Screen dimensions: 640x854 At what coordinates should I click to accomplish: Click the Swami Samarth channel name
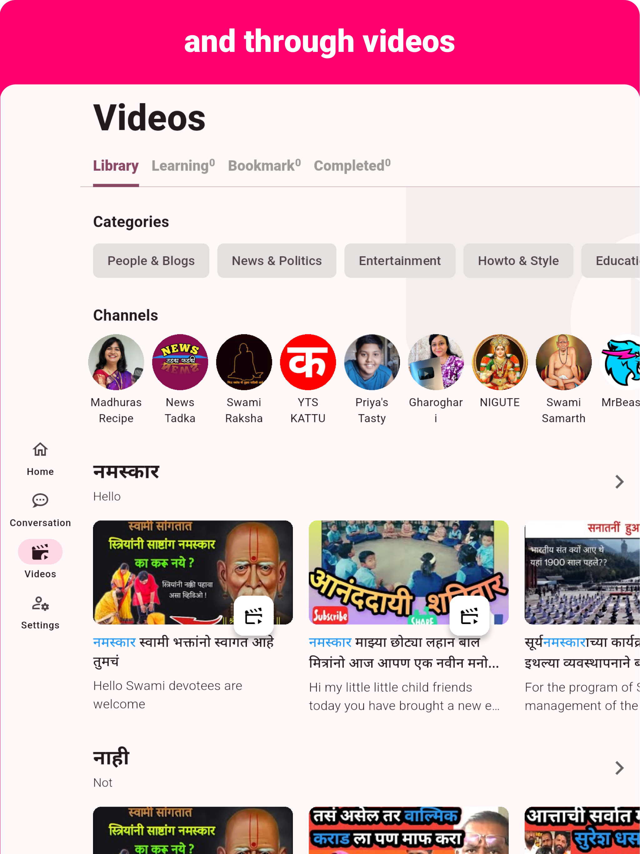(x=563, y=410)
